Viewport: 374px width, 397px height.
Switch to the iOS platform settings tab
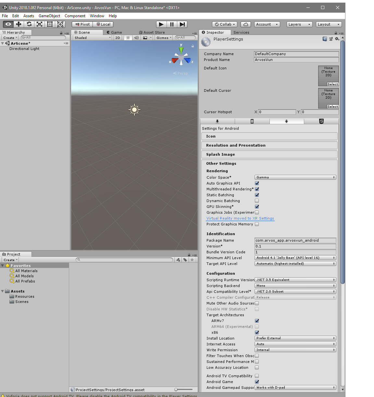point(252,121)
